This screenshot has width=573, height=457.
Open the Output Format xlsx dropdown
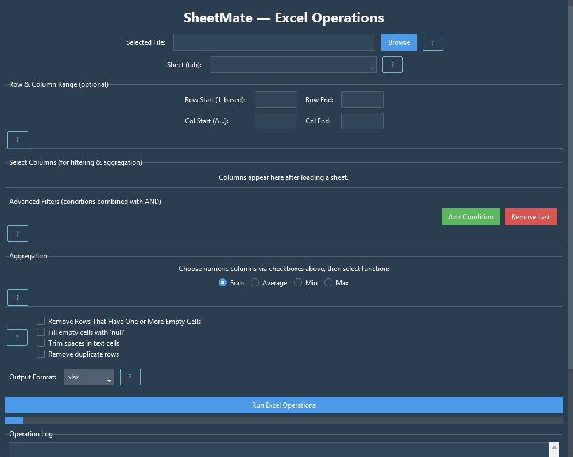[x=89, y=377]
